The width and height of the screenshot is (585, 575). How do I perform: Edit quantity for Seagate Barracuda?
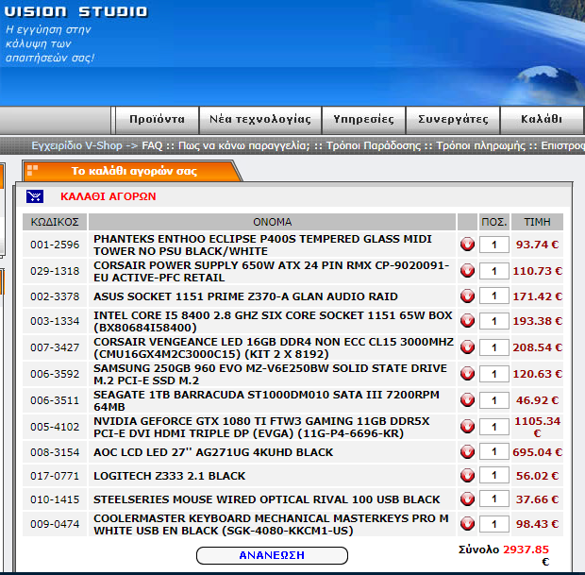tap(494, 400)
